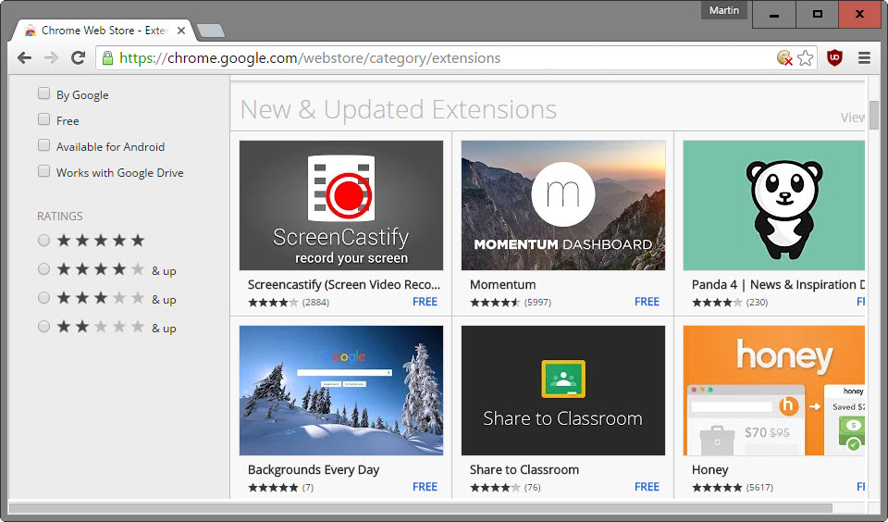
Task: Select the two stars & up rating
Action: (43, 327)
